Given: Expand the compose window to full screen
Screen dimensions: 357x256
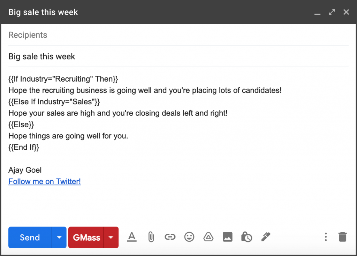Looking at the screenshot, I should pos(332,12).
